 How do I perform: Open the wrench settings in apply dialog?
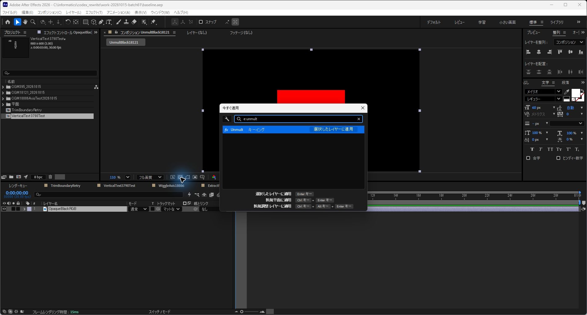coord(227,119)
